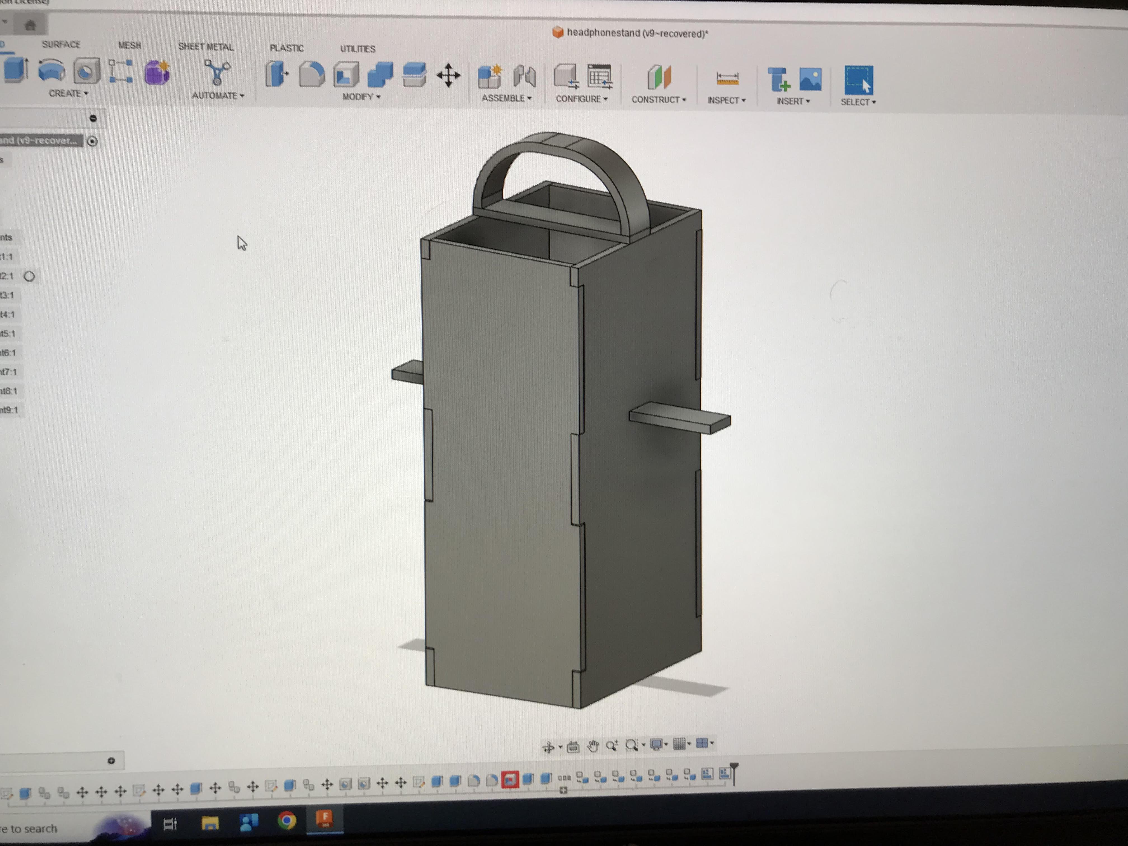1128x846 pixels.
Task: Collapse the browser panel with minus button
Action: pos(93,118)
